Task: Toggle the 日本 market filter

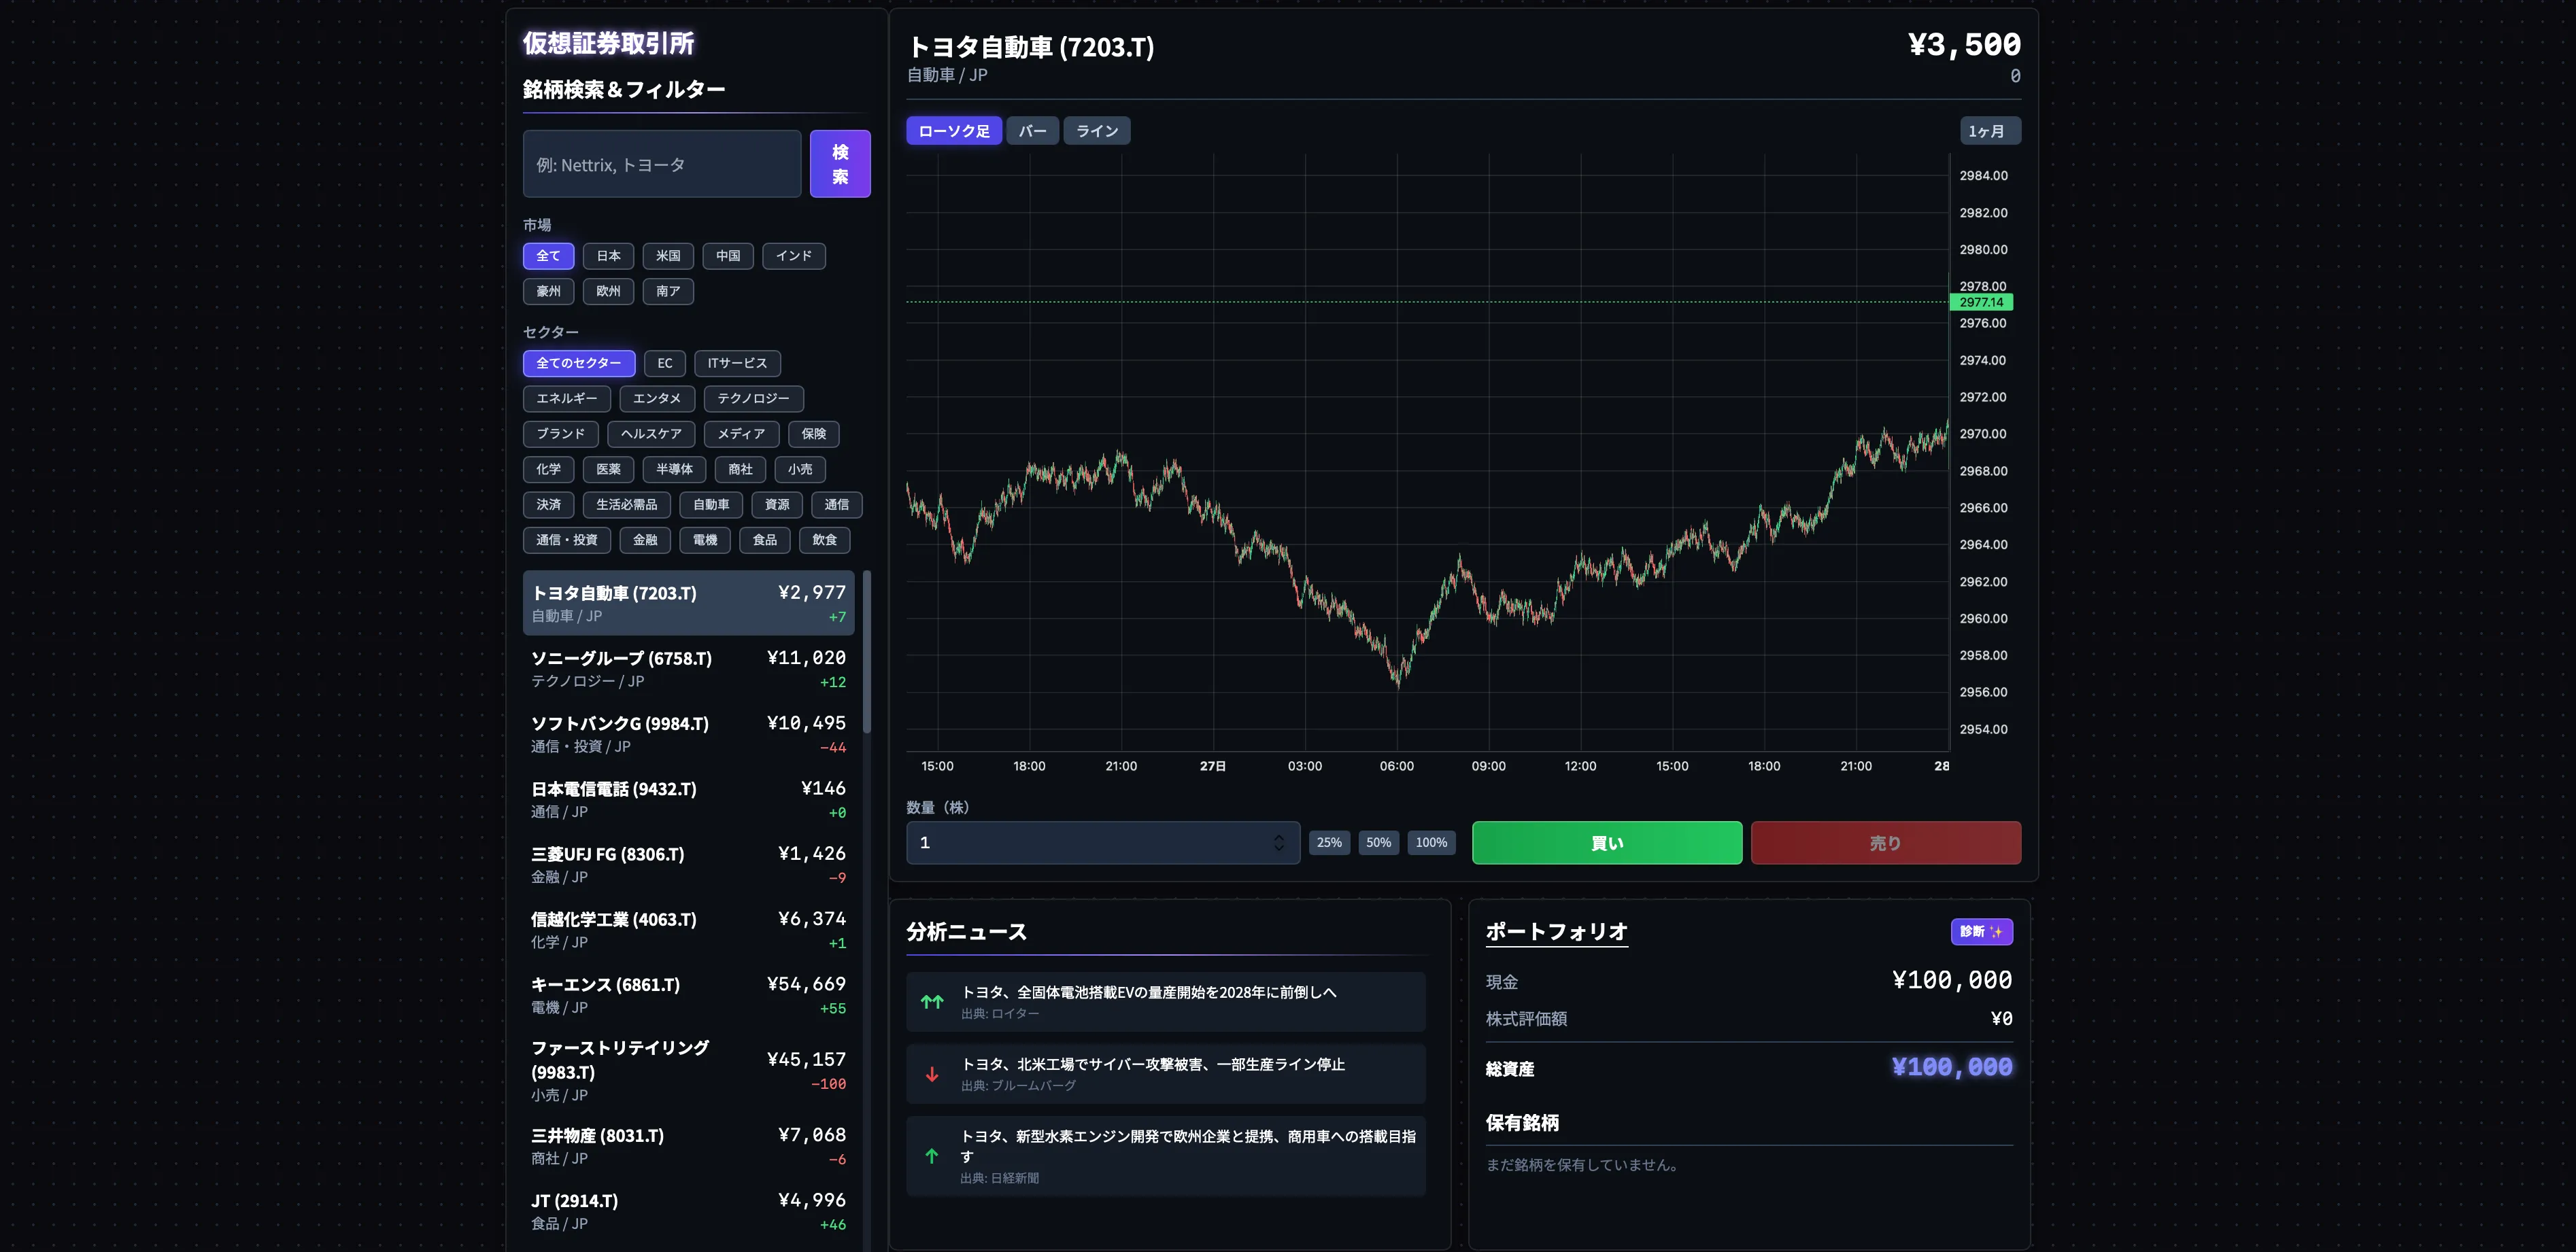Action: (608, 256)
